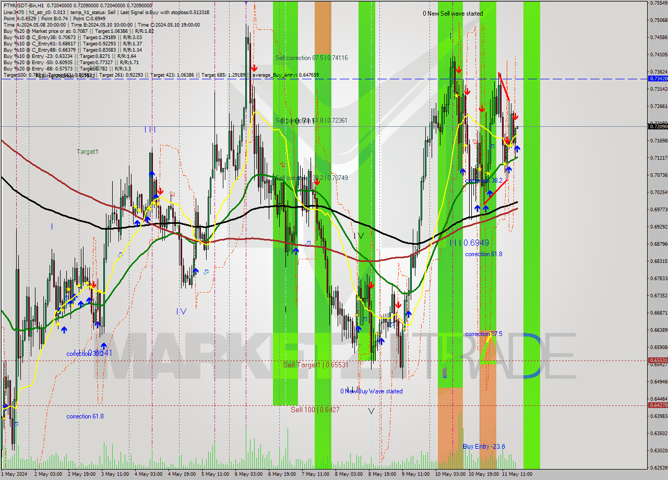
Task: Select the red 0.65531 price tag on the right axis
Action: tap(657, 359)
